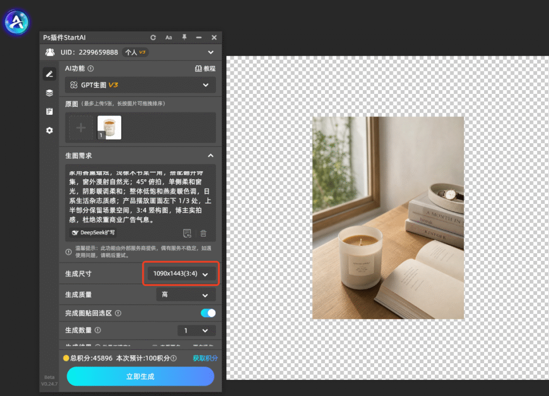Click the trash icon to clear prompt
Image resolution: width=549 pixels, height=396 pixels.
click(203, 233)
